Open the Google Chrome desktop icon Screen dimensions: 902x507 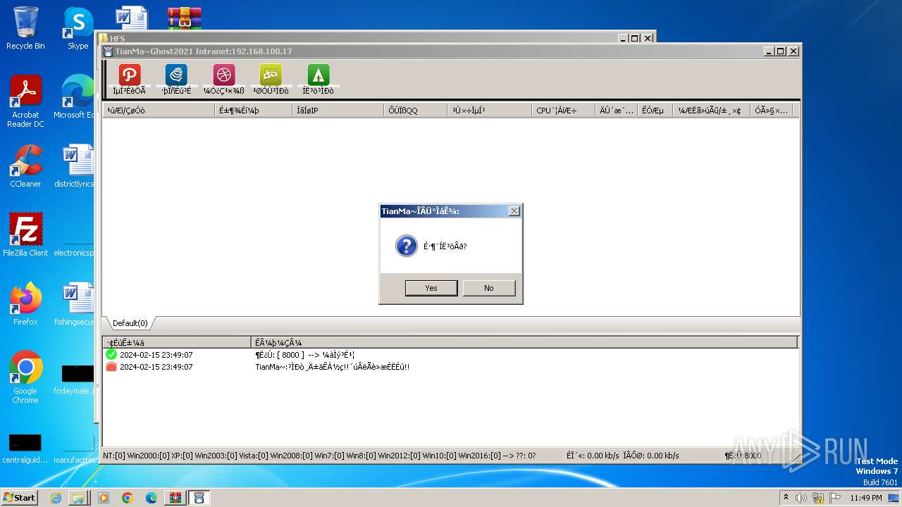[x=25, y=377]
